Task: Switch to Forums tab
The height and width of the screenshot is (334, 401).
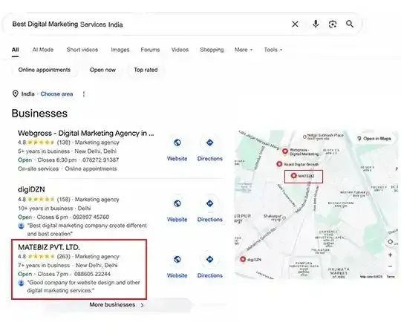Action: (150, 50)
